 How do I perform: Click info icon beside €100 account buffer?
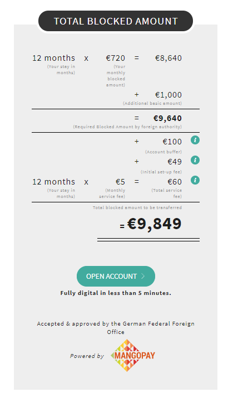(x=195, y=141)
